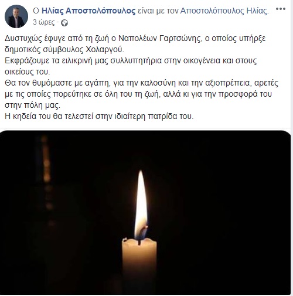Open the post options three-dot menu
The height and width of the screenshot is (296, 293).
tap(281, 9)
